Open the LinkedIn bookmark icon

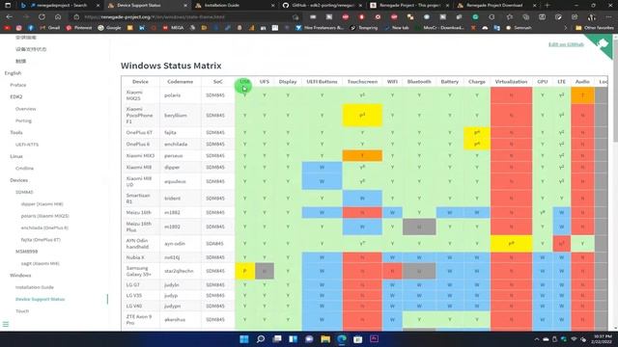coord(142,28)
